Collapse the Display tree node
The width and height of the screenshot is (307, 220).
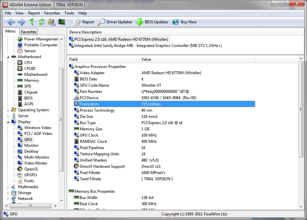point(8,122)
